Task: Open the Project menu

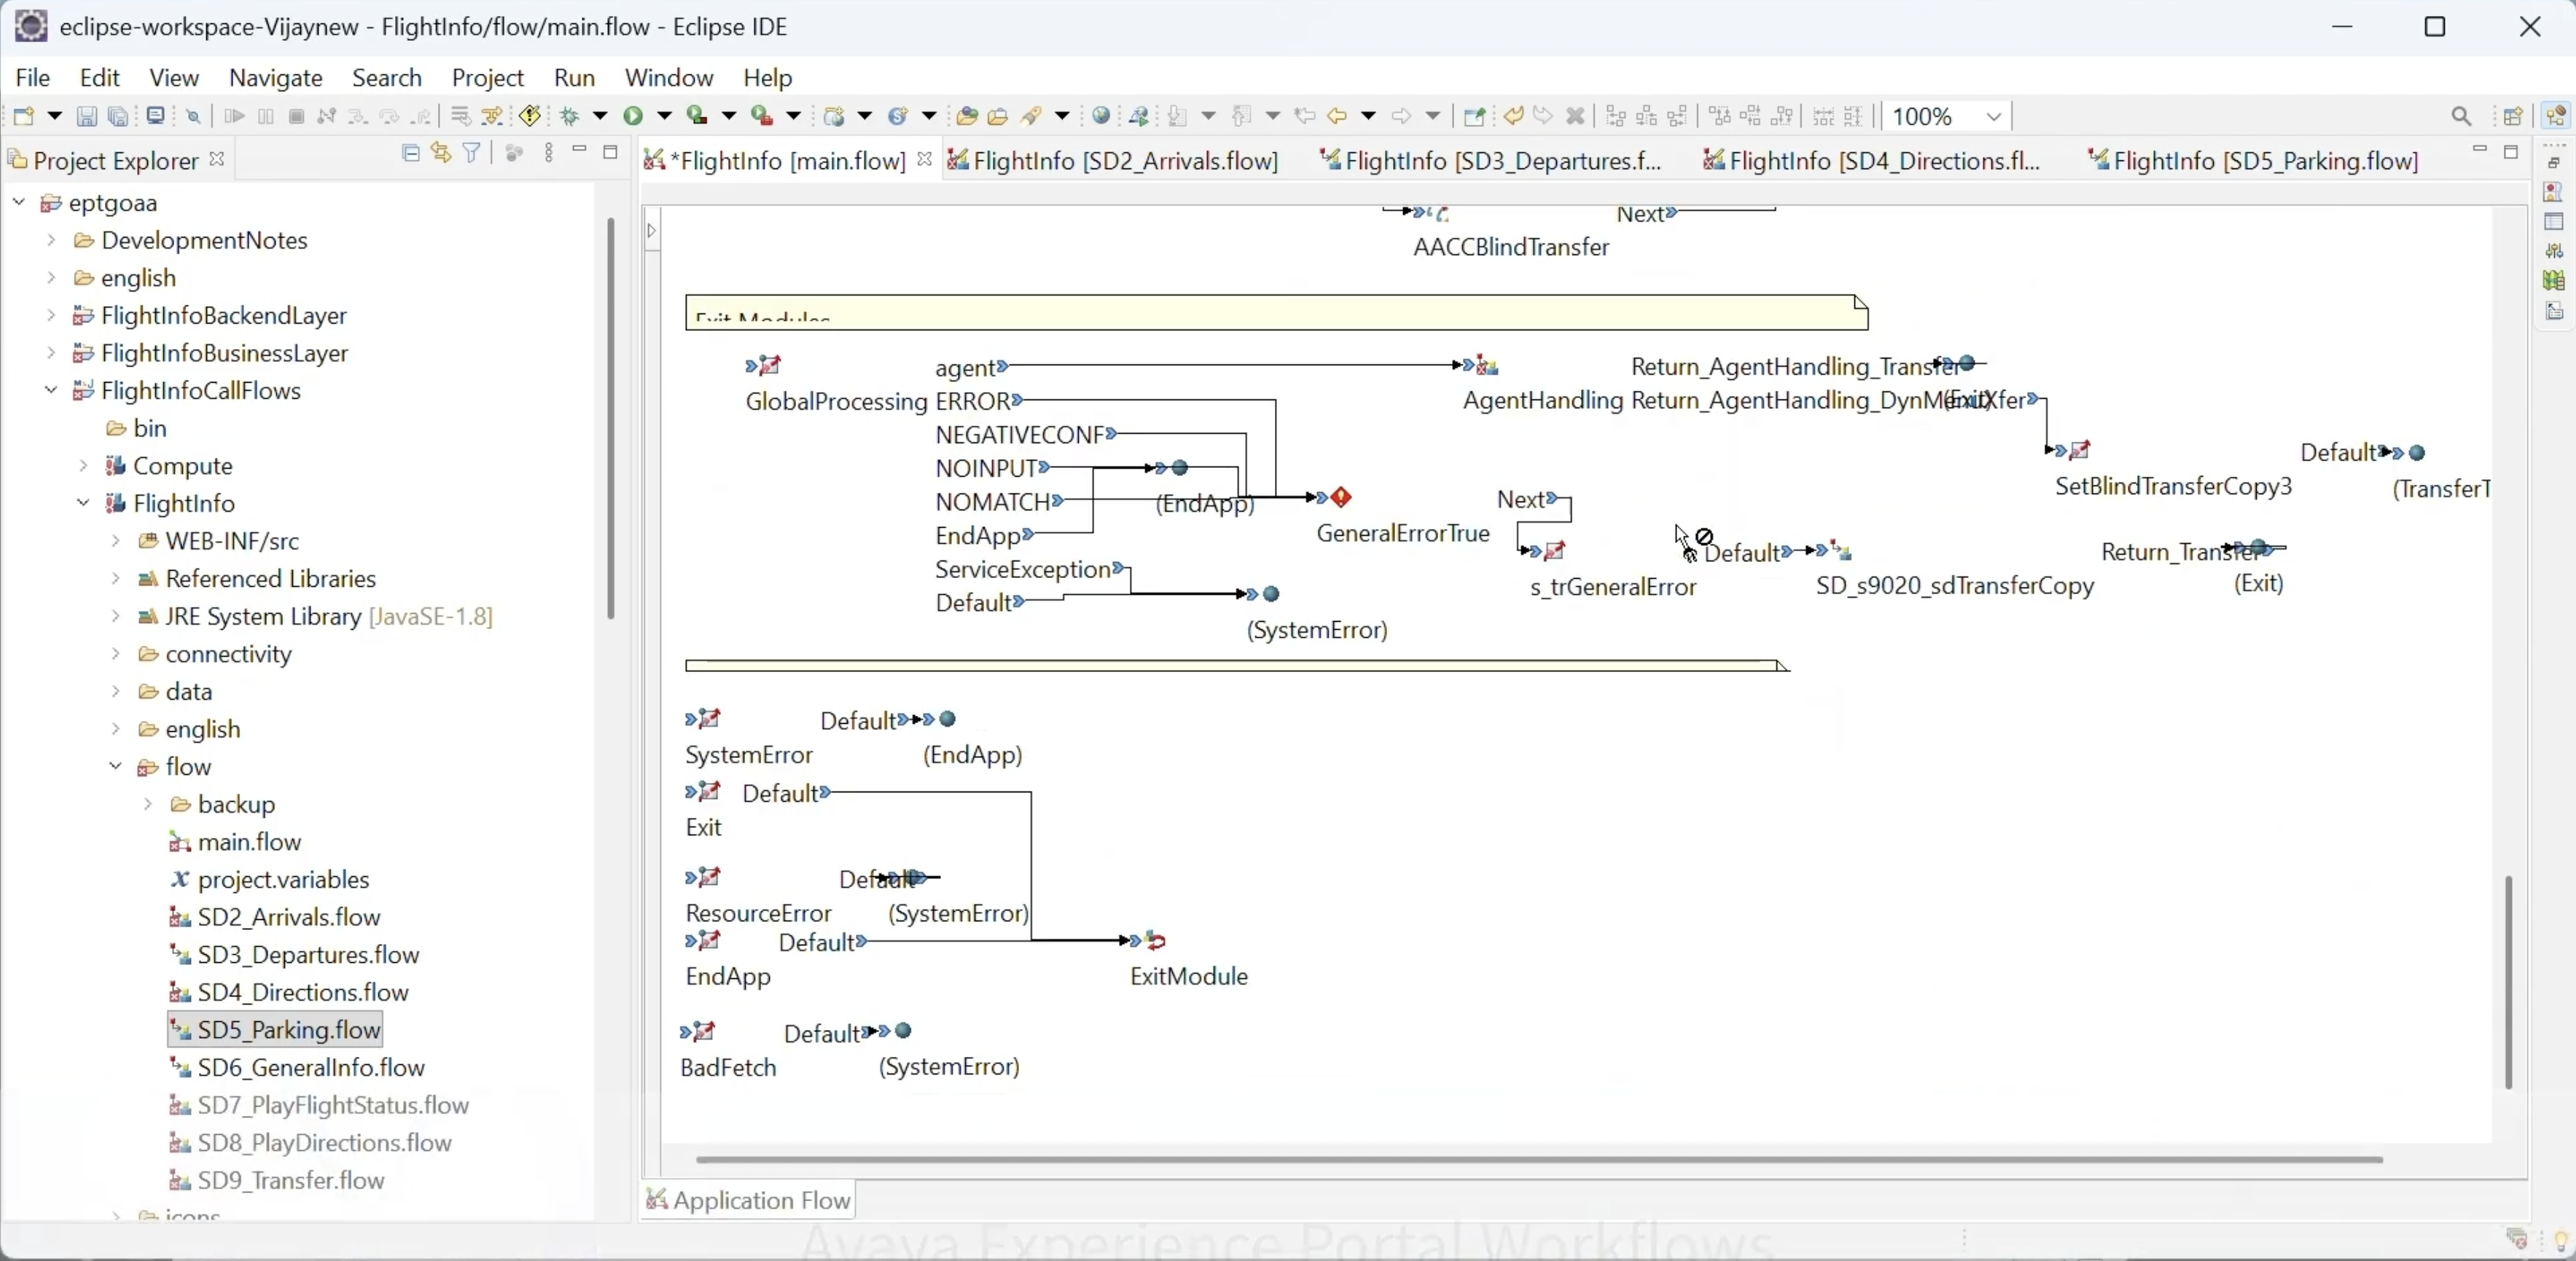Action: click(488, 78)
